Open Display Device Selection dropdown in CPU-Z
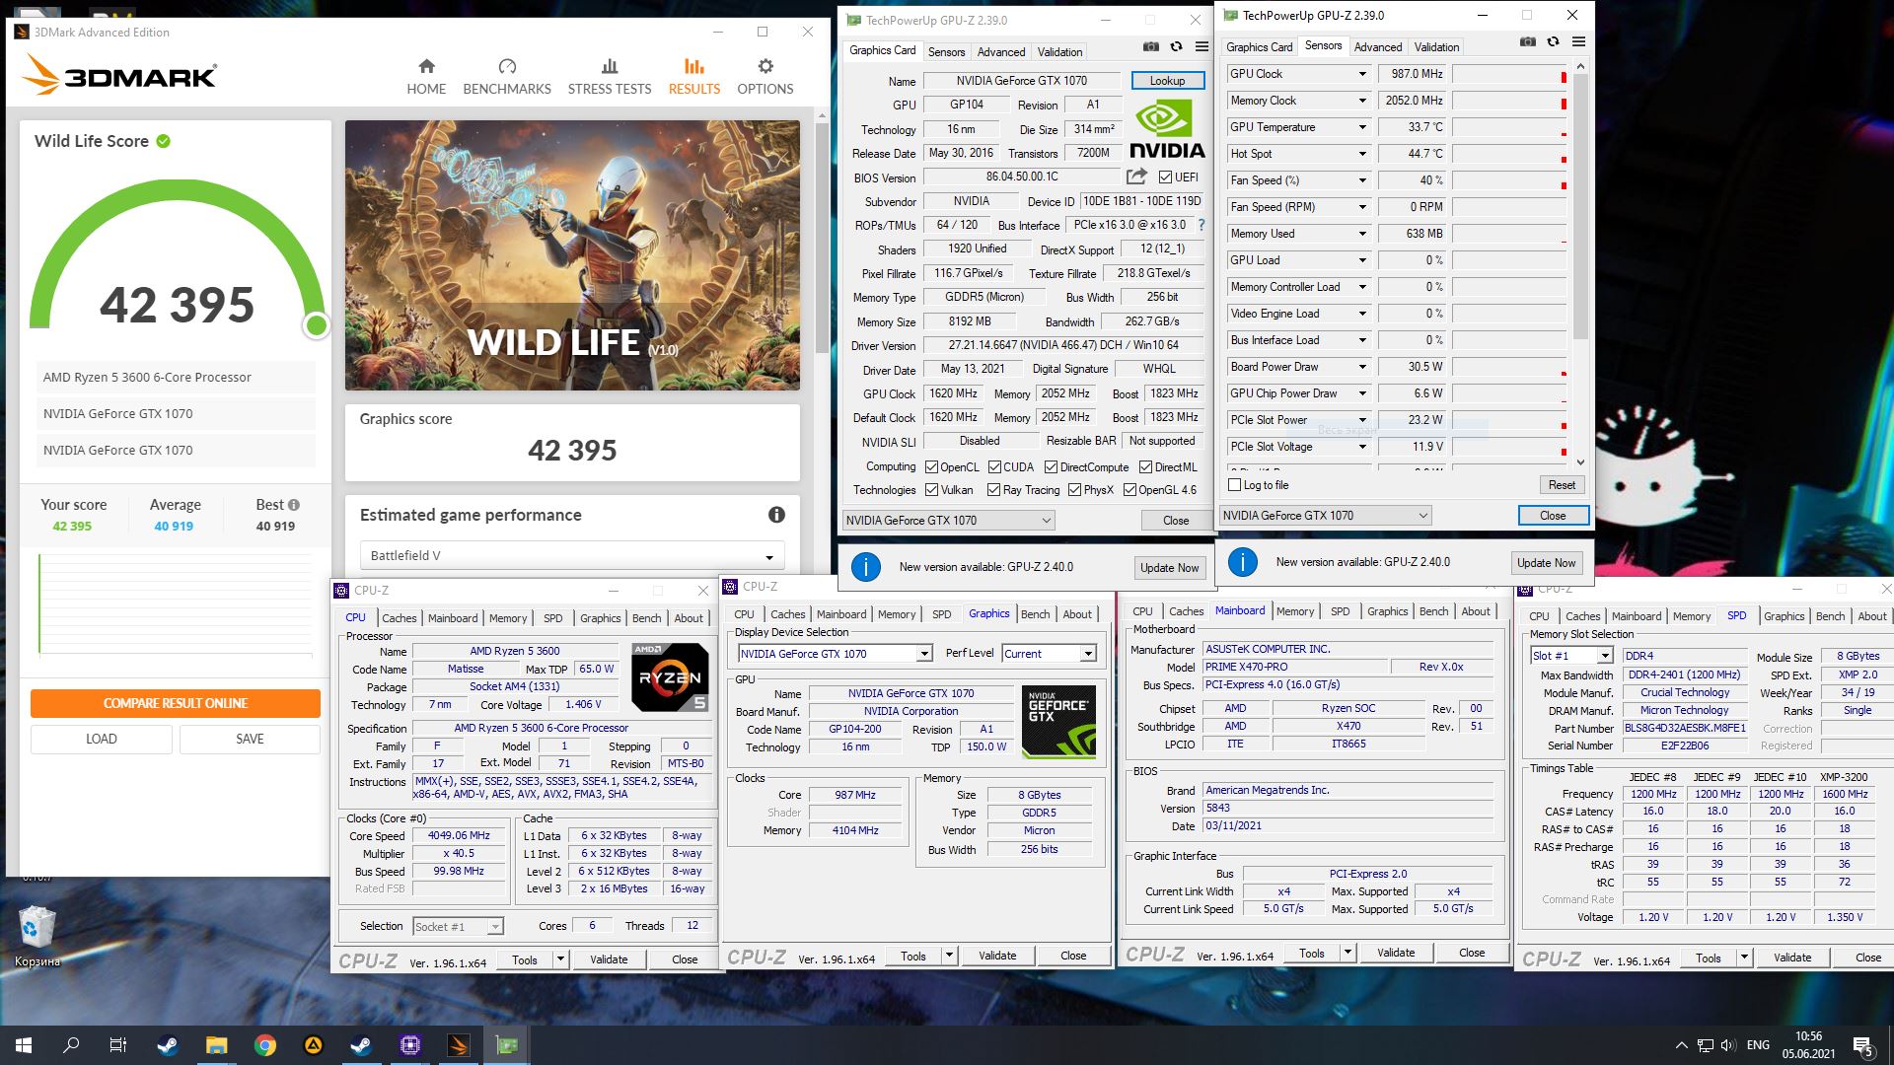This screenshot has width=1894, height=1065. 836,654
